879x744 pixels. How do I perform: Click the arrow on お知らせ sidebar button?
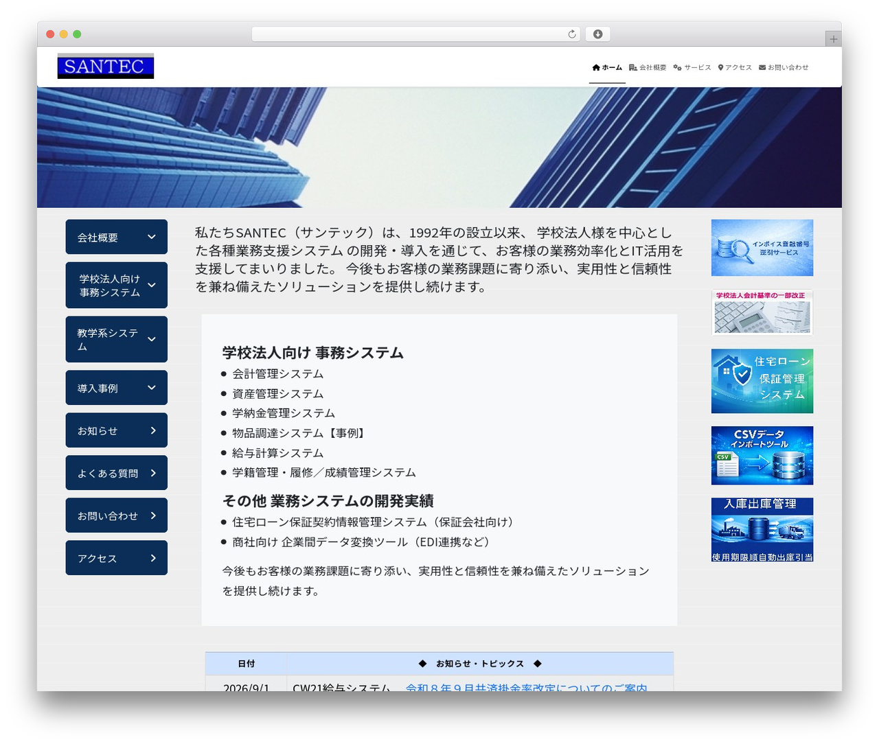[x=153, y=430]
